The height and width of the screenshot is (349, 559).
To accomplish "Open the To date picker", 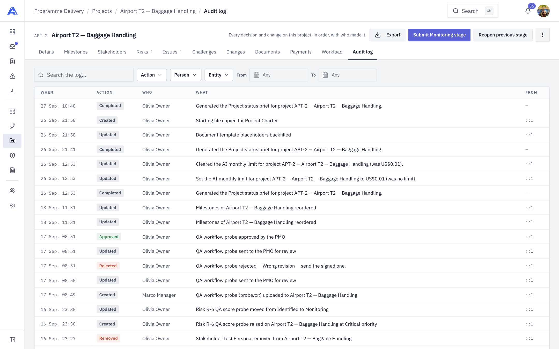I will click(347, 75).
